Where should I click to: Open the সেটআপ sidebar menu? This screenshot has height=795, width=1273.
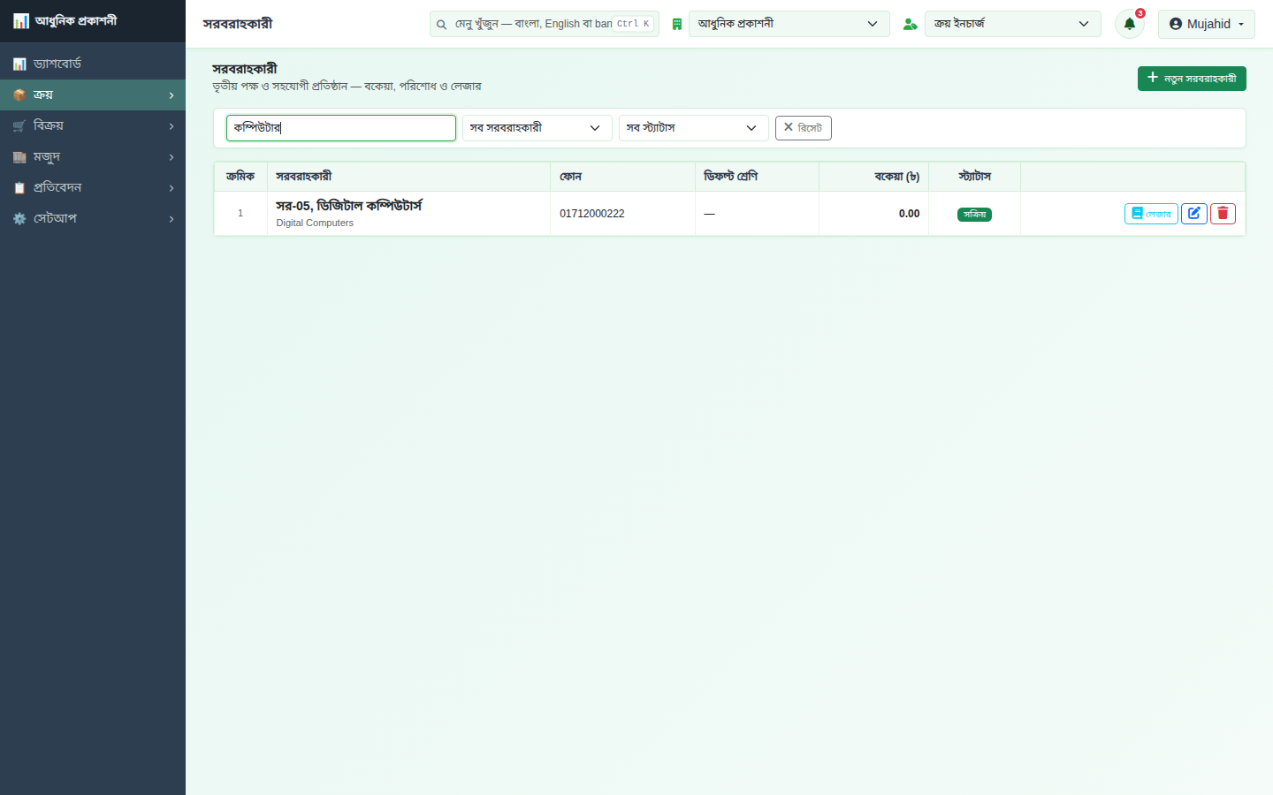pyautogui.click(x=93, y=218)
